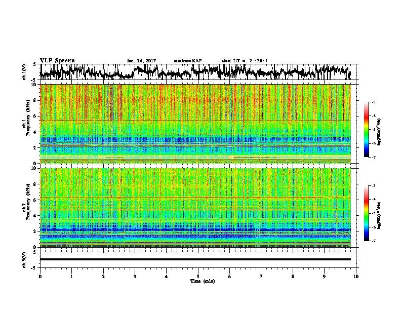Click the thick black ch.3 trace line
Image resolution: width=401 pixels, height=310 pixels.
tap(195, 259)
